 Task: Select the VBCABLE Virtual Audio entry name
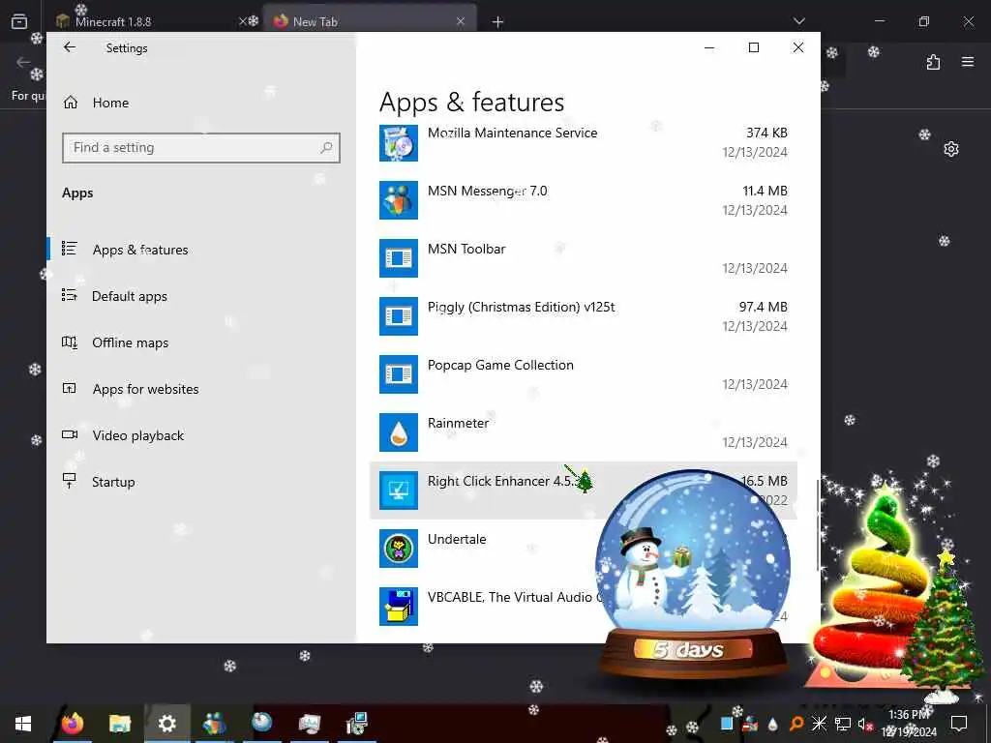pos(515,597)
